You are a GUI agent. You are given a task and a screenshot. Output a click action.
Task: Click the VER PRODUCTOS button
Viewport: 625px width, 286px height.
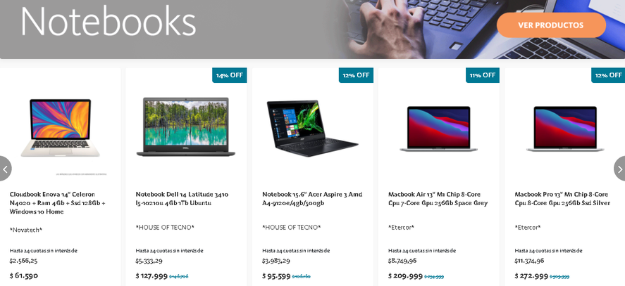click(x=551, y=25)
